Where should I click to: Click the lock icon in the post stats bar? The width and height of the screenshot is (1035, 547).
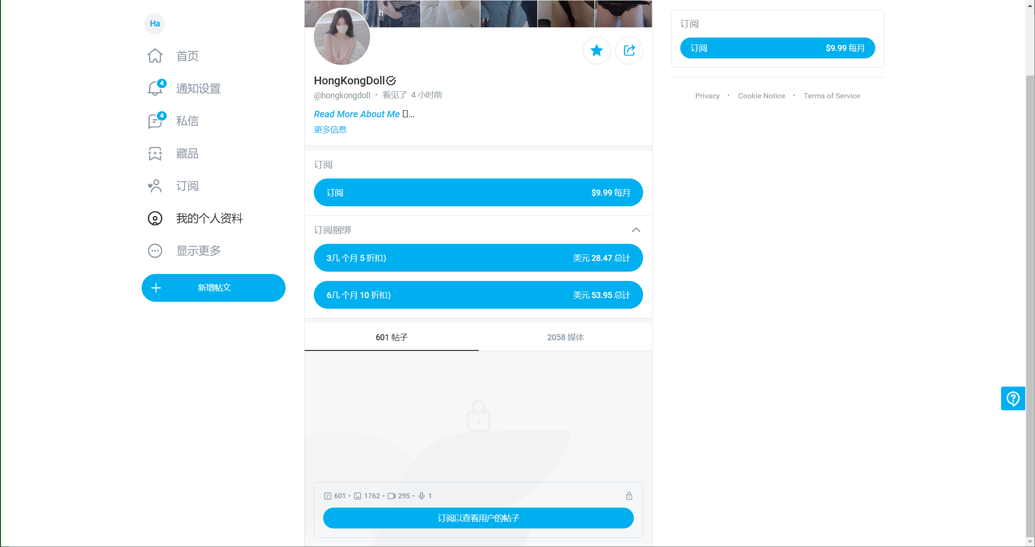[629, 496]
